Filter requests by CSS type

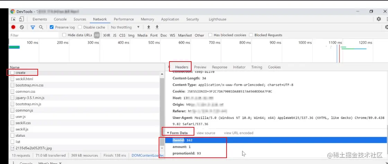[122, 35]
